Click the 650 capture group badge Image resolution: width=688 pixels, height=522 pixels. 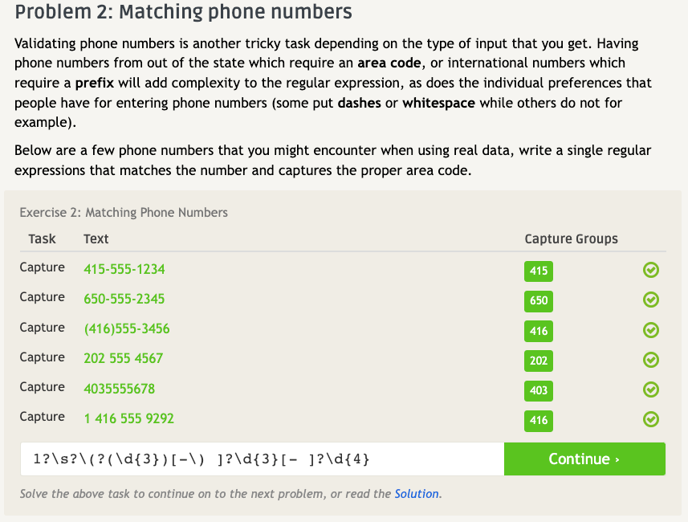(x=539, y=301)
